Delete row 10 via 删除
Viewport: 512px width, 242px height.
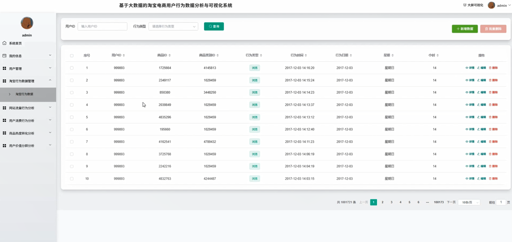click(493, 178)
